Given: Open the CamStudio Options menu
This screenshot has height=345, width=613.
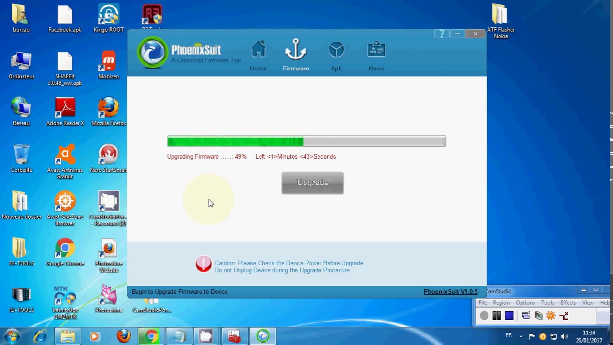Looking at the screenshot, I should [x=525, y=303].
